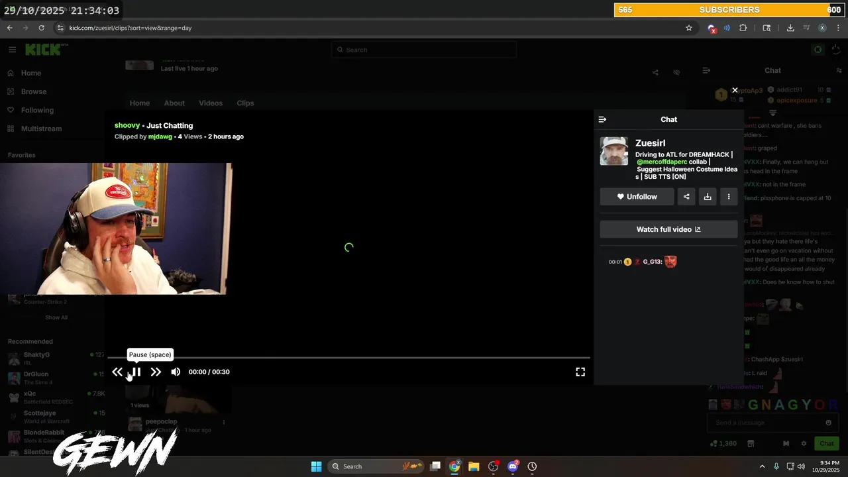The image size is (848, 477).
Task: Collapse the background chat panel arrow
Action: (706, 70)
